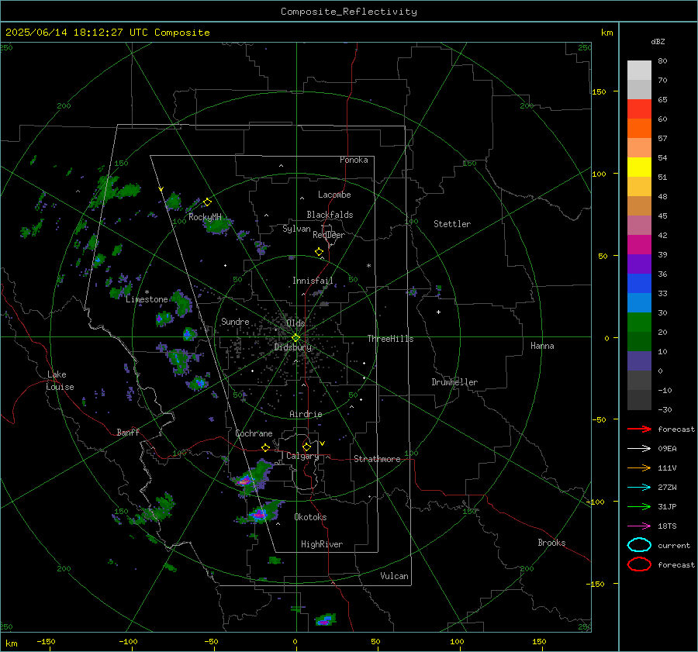Click the Ponoka label on the map
The width and height of the screenshot is (698, 652).
pyautogui.click(x=354, y=160)
